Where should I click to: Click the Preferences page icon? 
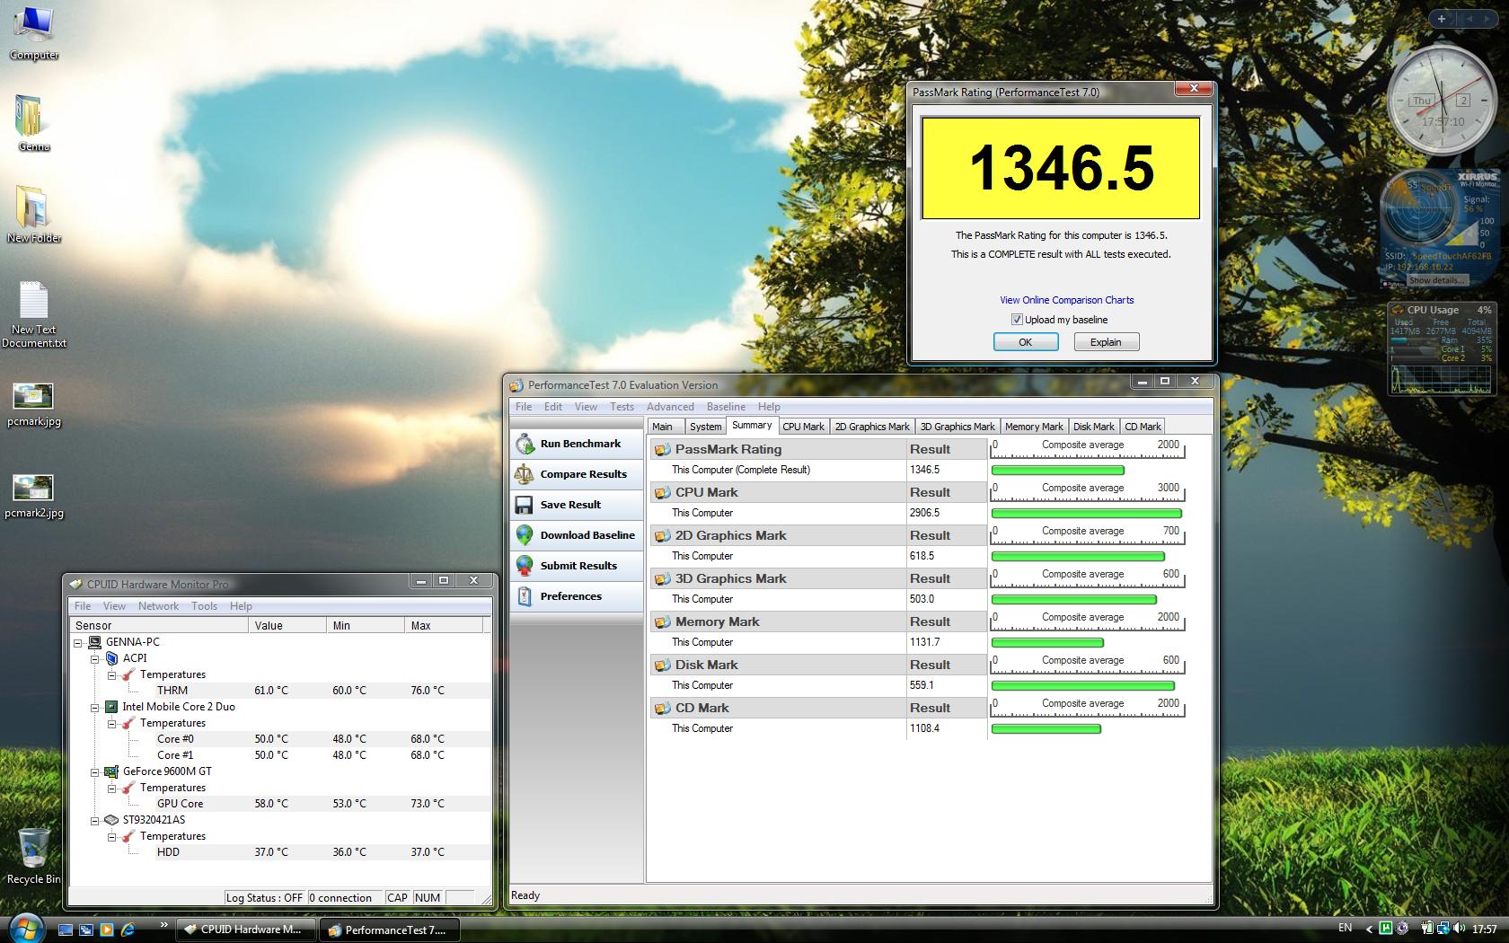(525, 596)
